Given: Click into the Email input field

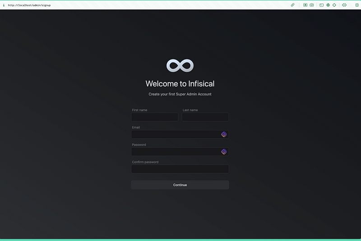Looking at the screenshot, I should [x=175, y=134].
